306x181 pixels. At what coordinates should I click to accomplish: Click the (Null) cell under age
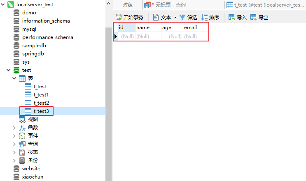tap(172, 37)
